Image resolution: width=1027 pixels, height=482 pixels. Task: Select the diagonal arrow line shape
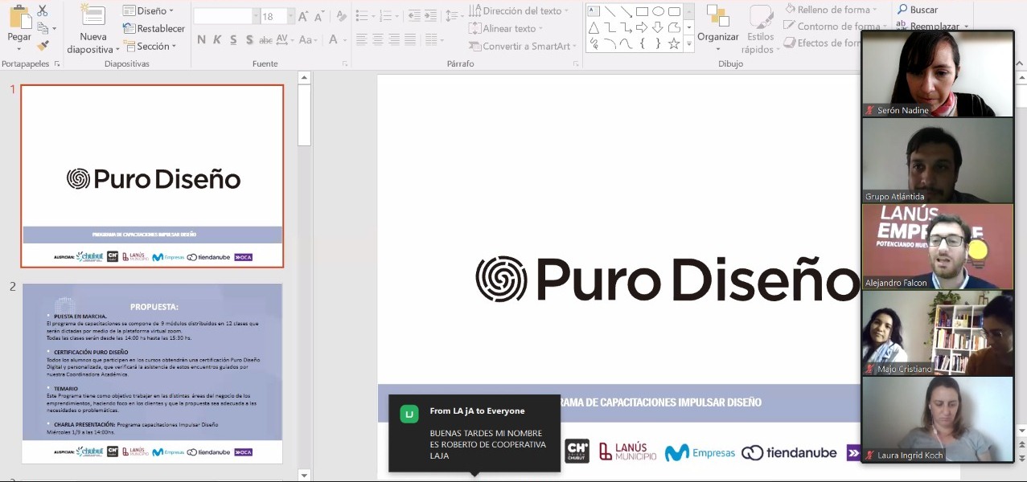click(626, 11)
